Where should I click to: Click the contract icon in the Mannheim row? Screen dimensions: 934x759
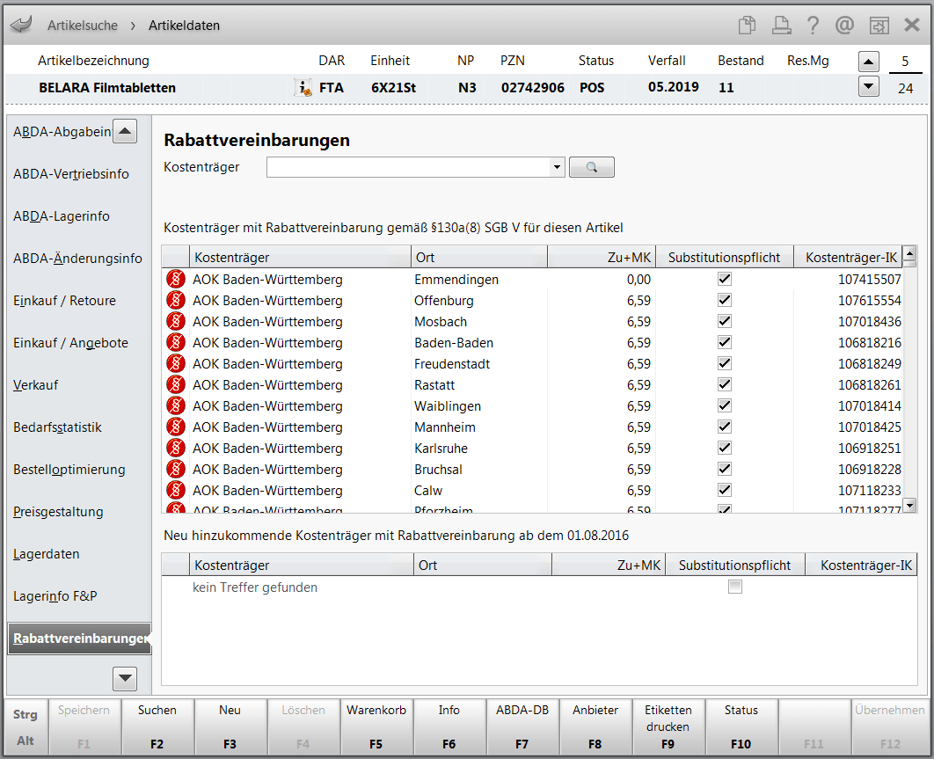[176, 427]
